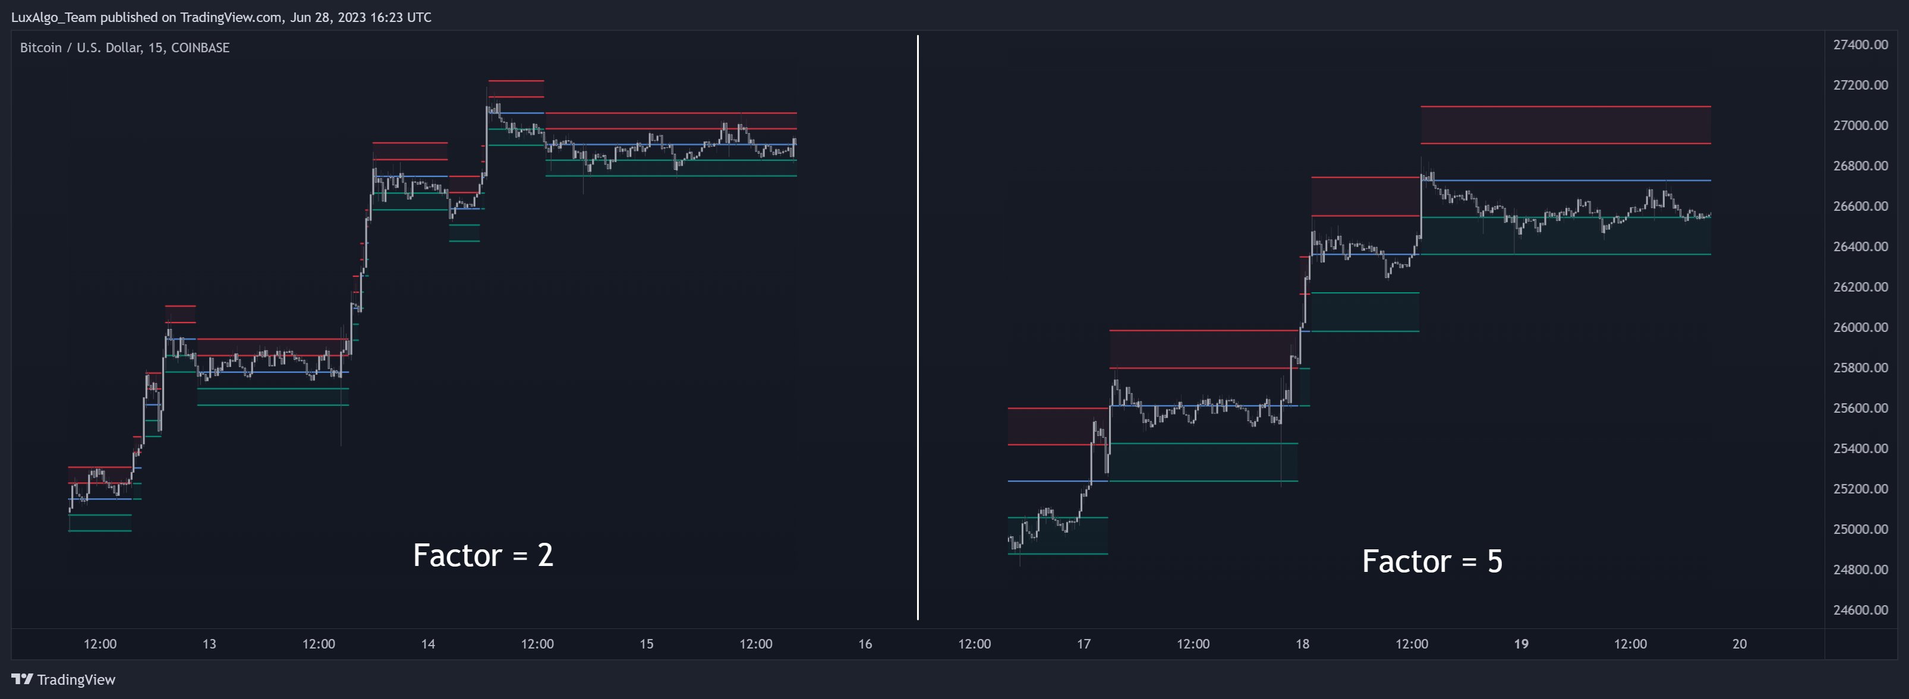Click the 25200.00 price axis label
This screenshot has height=699, width=1909.
tap(1860, 489)
